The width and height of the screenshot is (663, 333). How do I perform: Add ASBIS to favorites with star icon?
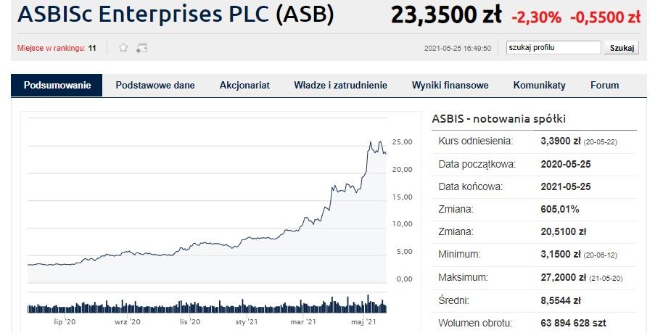click(123, 47)
